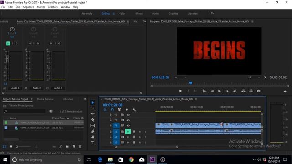
Task: Click Go to Out point button
Action: click(x=234, y=91)
